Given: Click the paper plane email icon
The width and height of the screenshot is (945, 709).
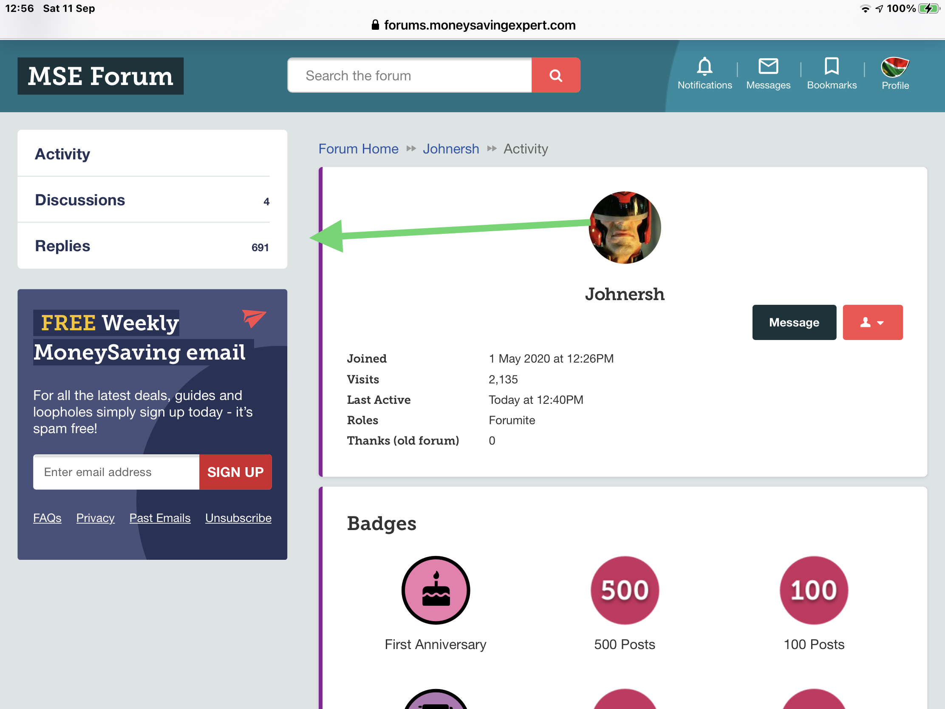Looking at the screenshot, I should [254, 318].
